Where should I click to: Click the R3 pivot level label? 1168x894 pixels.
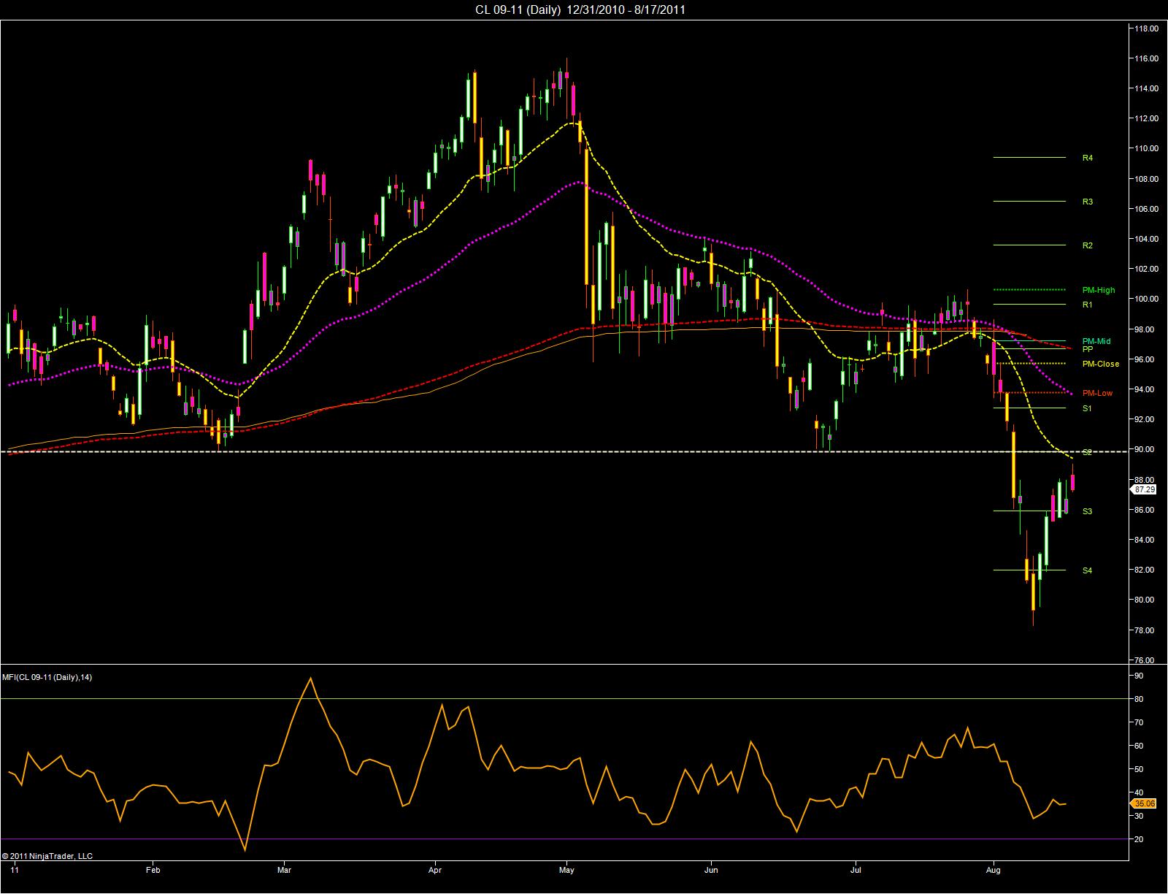1087,202
